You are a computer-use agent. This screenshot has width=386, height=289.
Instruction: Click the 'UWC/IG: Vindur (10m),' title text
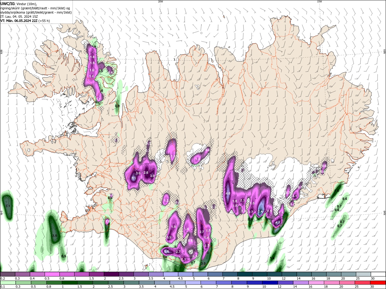coord(19,4)
